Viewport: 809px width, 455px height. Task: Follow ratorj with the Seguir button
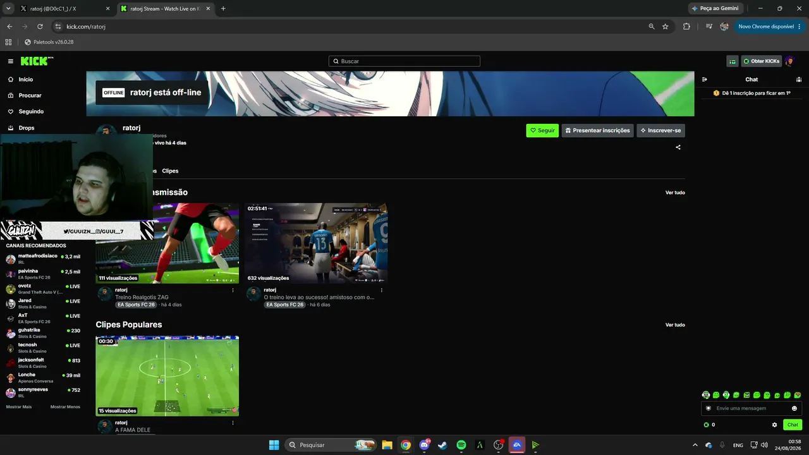click(542, 131)
